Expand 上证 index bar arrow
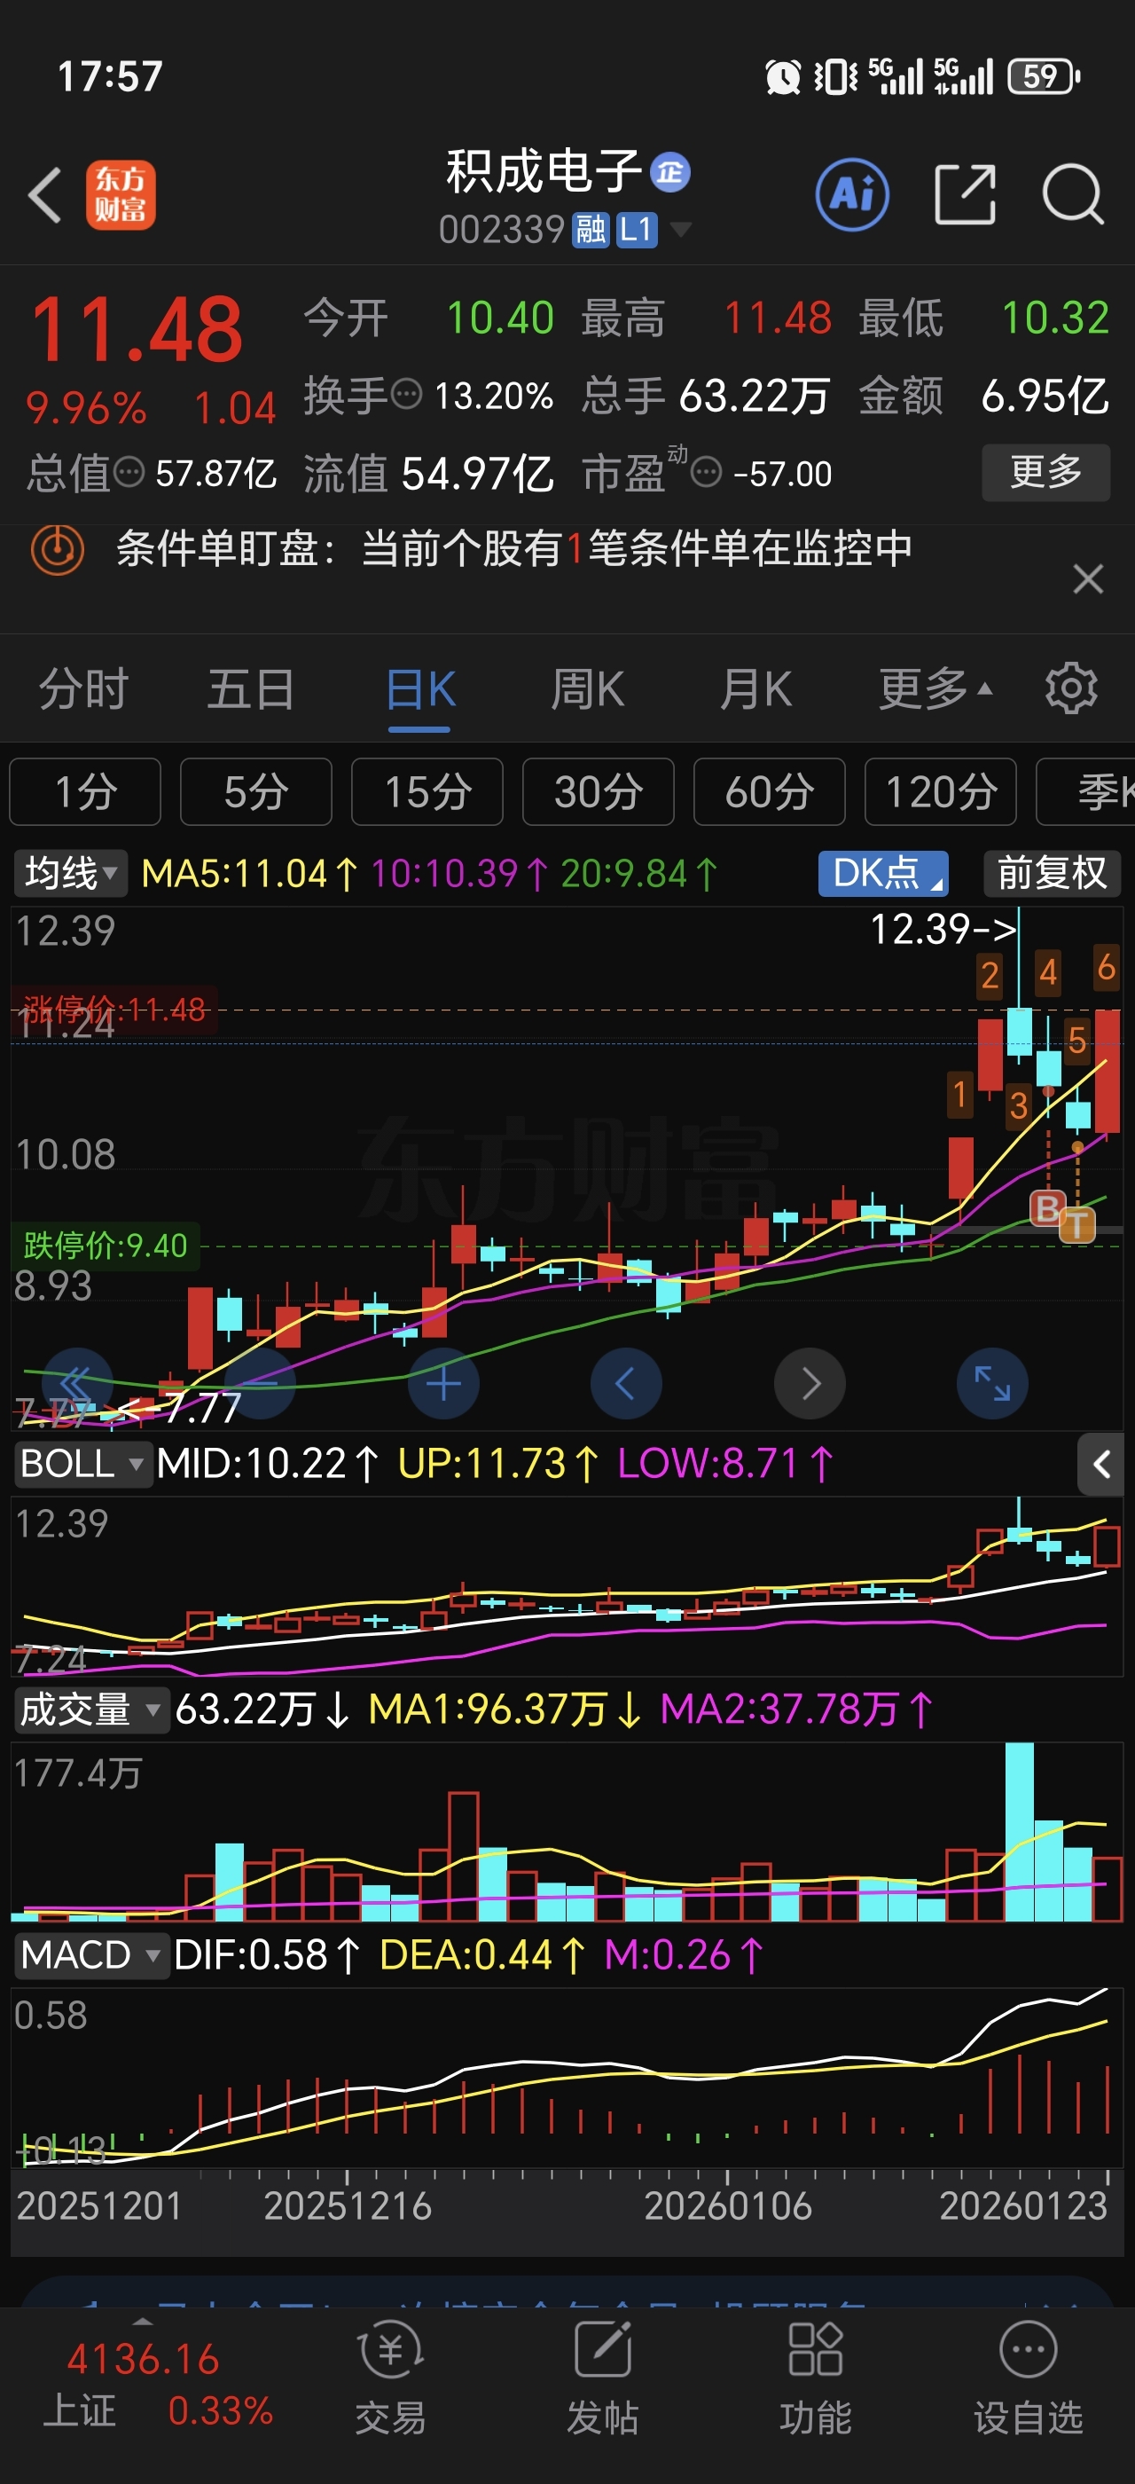1135x2484 pixels. click(143, 2321)
